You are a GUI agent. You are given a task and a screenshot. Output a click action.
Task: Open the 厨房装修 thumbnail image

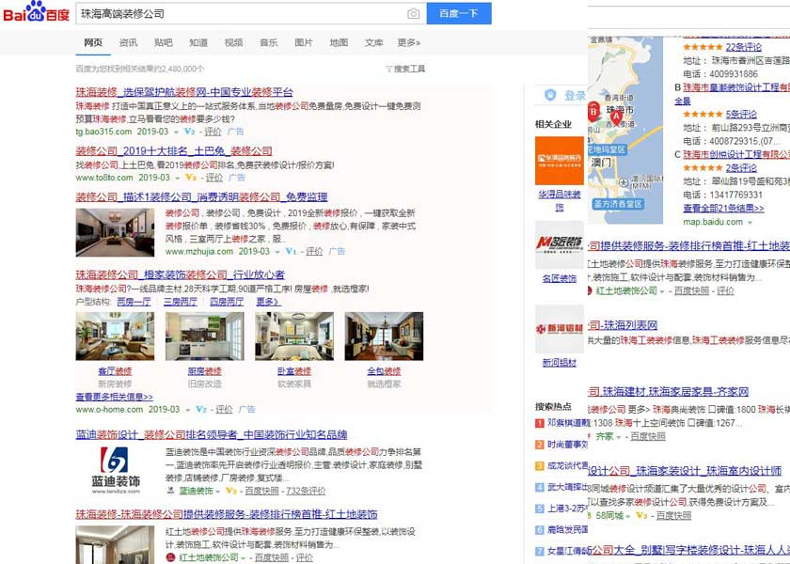tap(205, 336)
